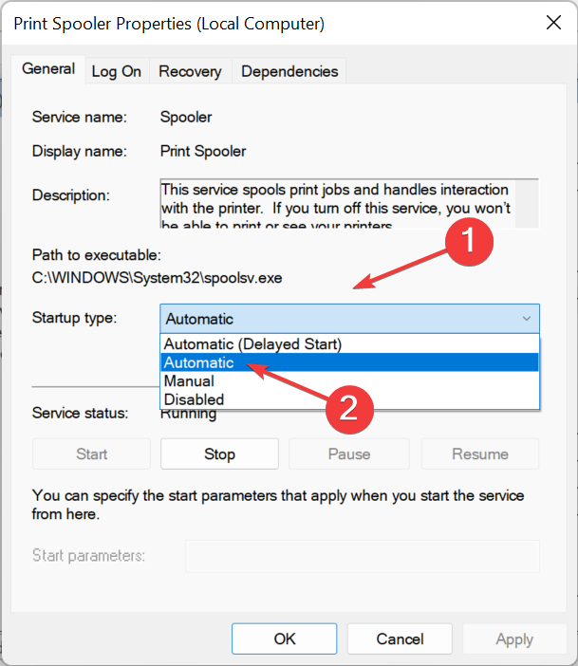Focus the Start parameters text field
Image resolution: width=578 pixels, height=666 pixels.
click(362, 556)
